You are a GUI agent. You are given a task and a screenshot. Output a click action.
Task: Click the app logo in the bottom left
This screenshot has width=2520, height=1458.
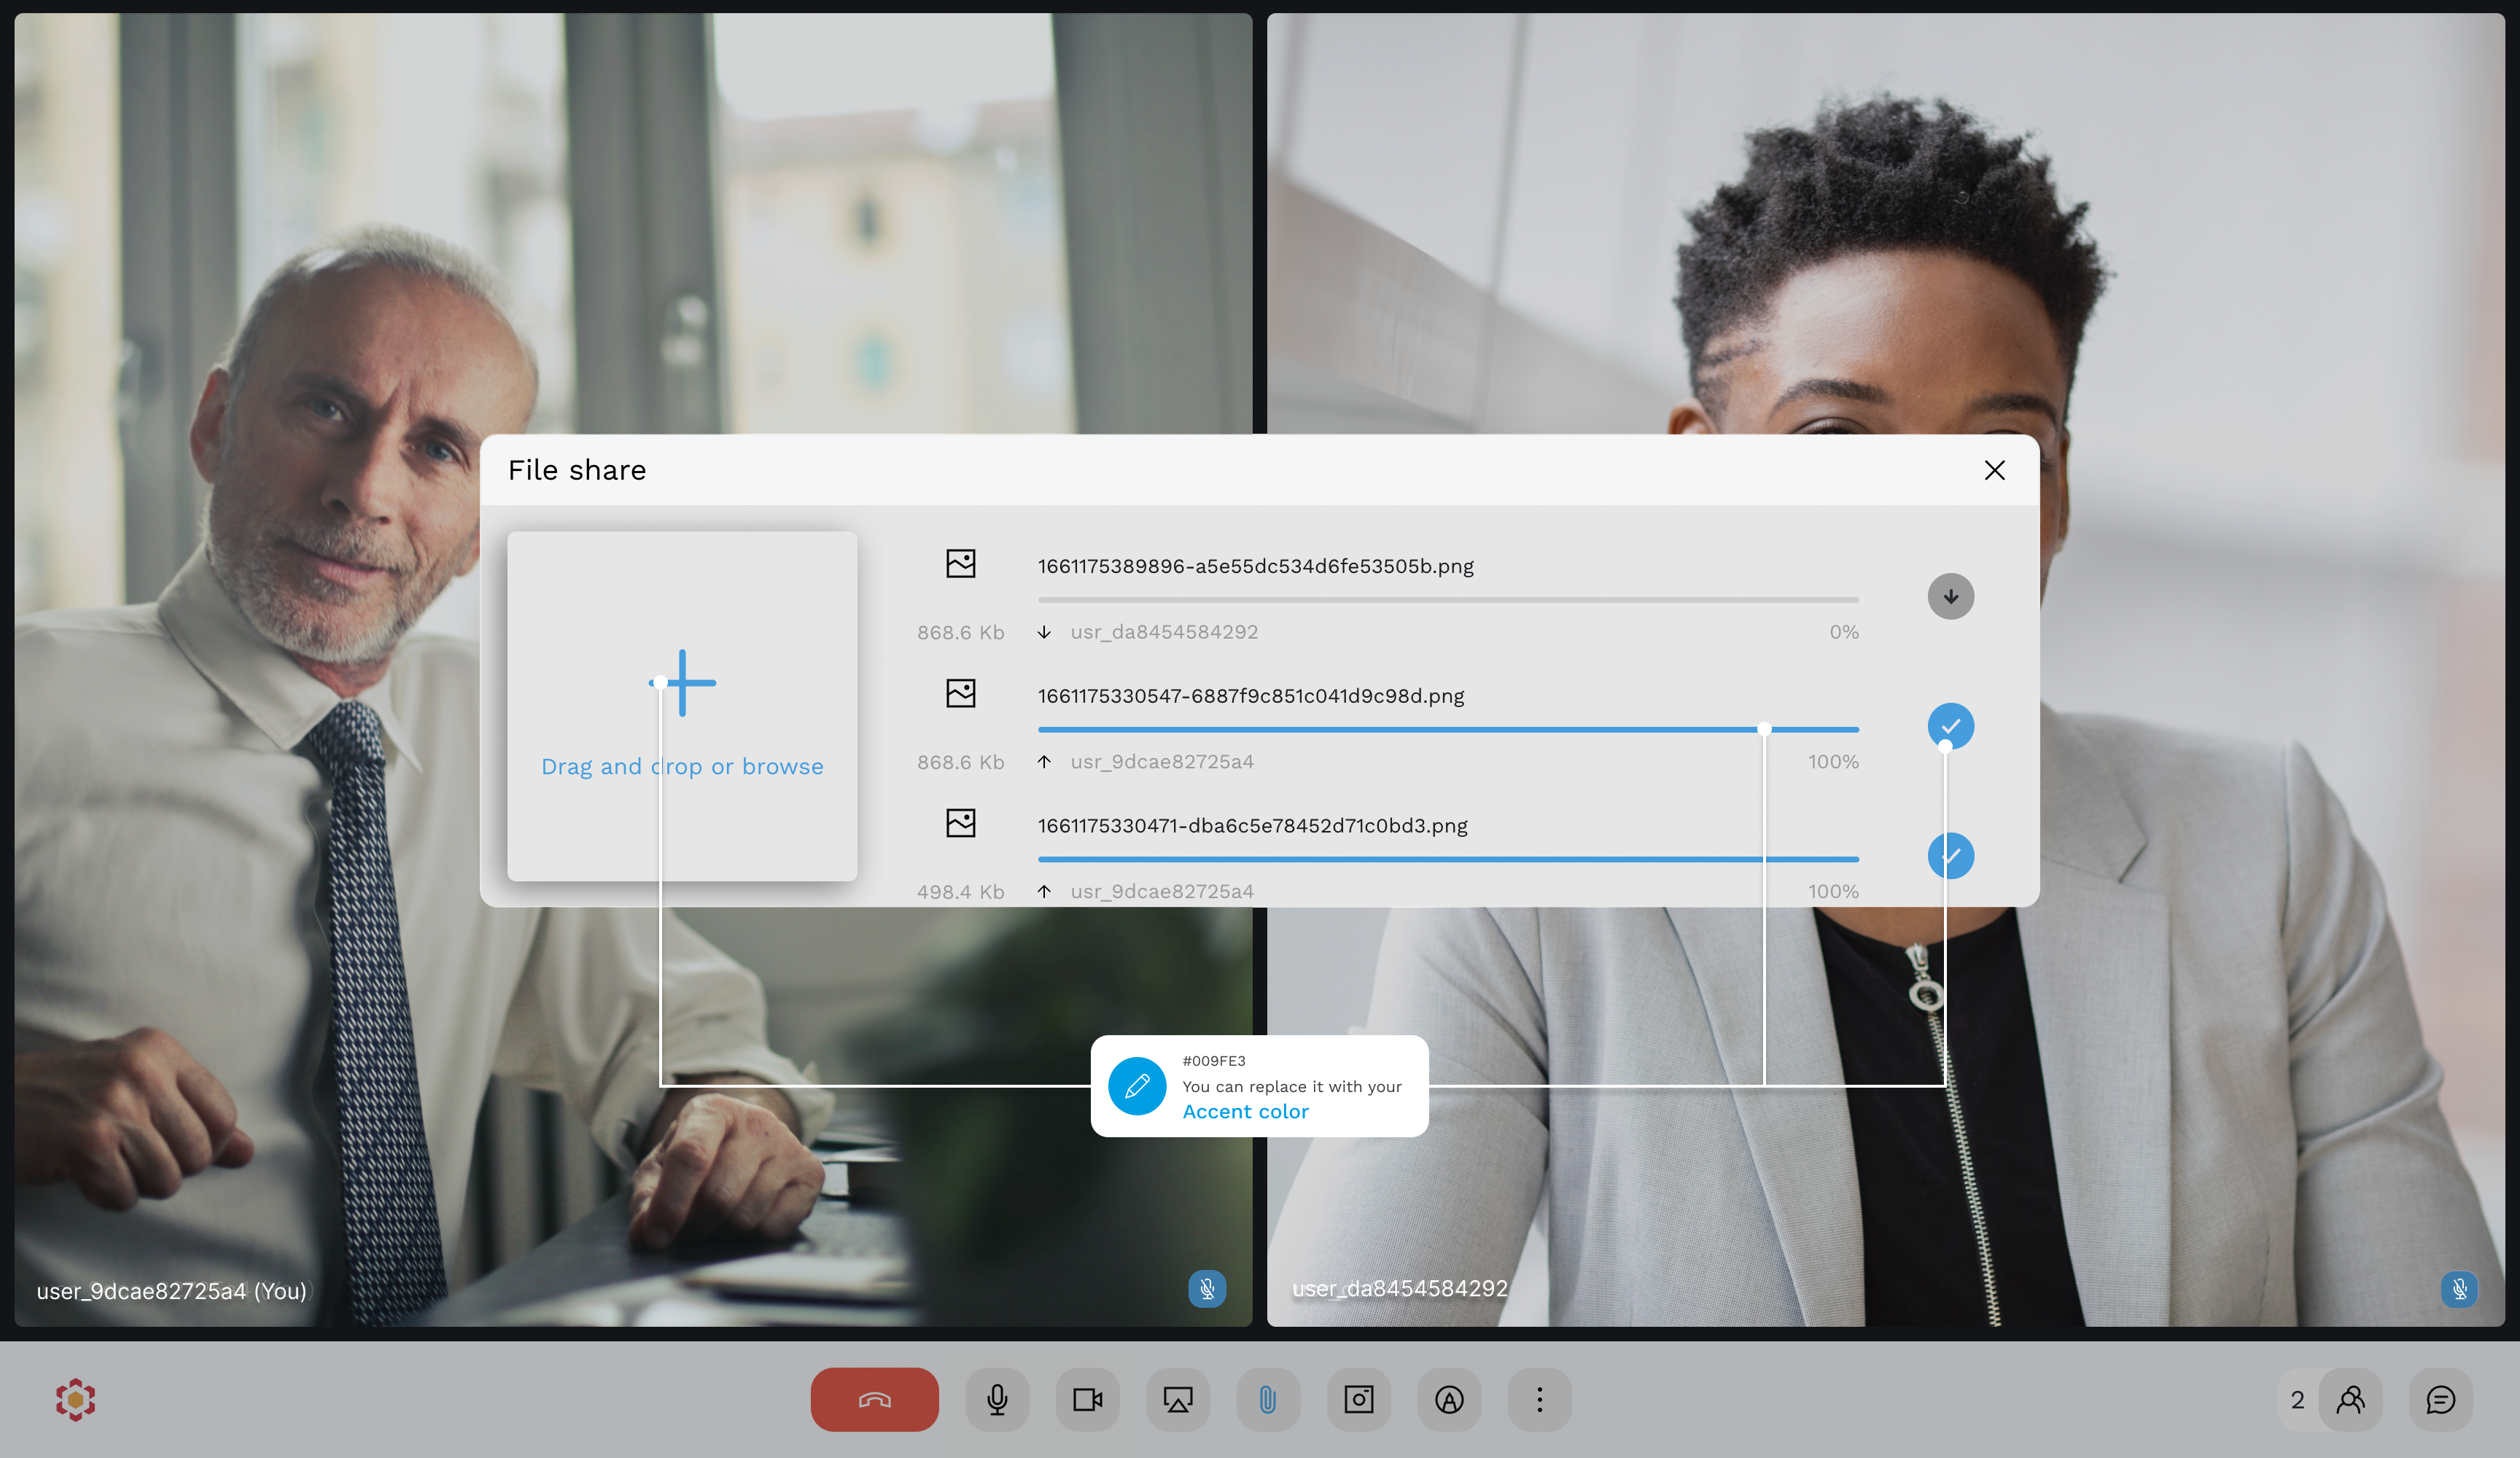[x=75, y=1399]
